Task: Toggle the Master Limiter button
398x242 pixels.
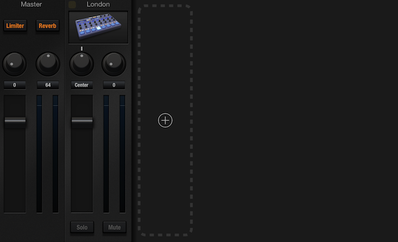Action: [15, 26]
